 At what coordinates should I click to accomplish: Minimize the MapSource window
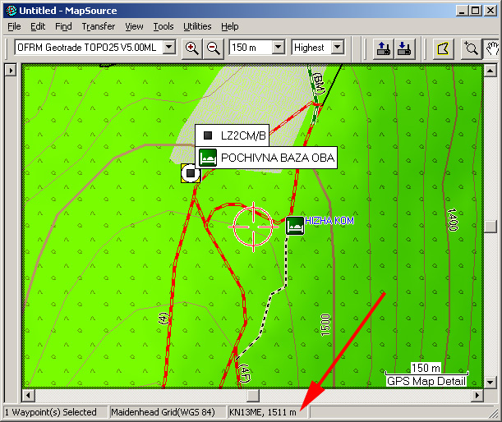tap(462, 11)
